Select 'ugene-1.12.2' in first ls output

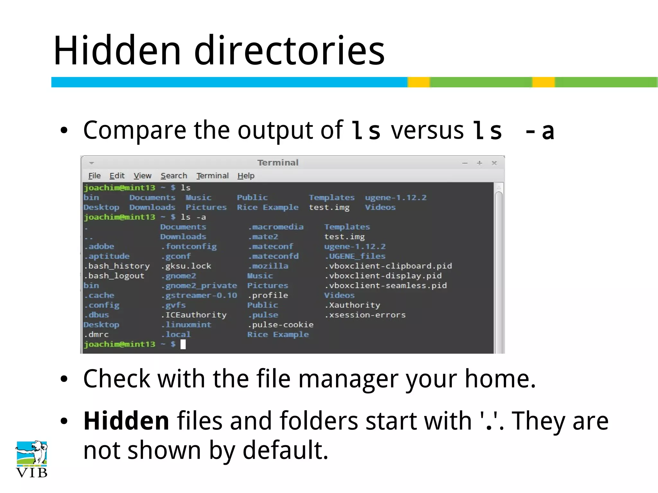396,198
